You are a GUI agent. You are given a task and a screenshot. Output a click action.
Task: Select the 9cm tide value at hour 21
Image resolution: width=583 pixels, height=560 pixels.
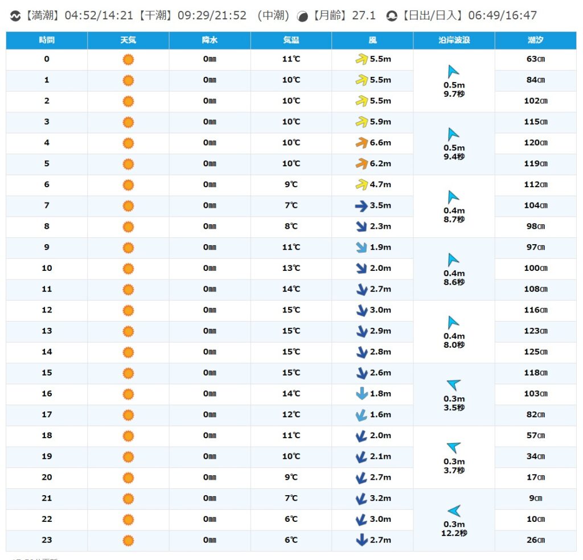(x=535, y=498)
